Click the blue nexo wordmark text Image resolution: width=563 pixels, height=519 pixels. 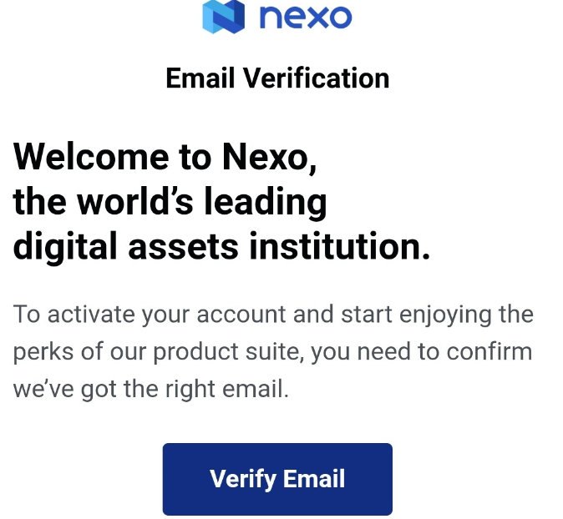pos(305,16)
